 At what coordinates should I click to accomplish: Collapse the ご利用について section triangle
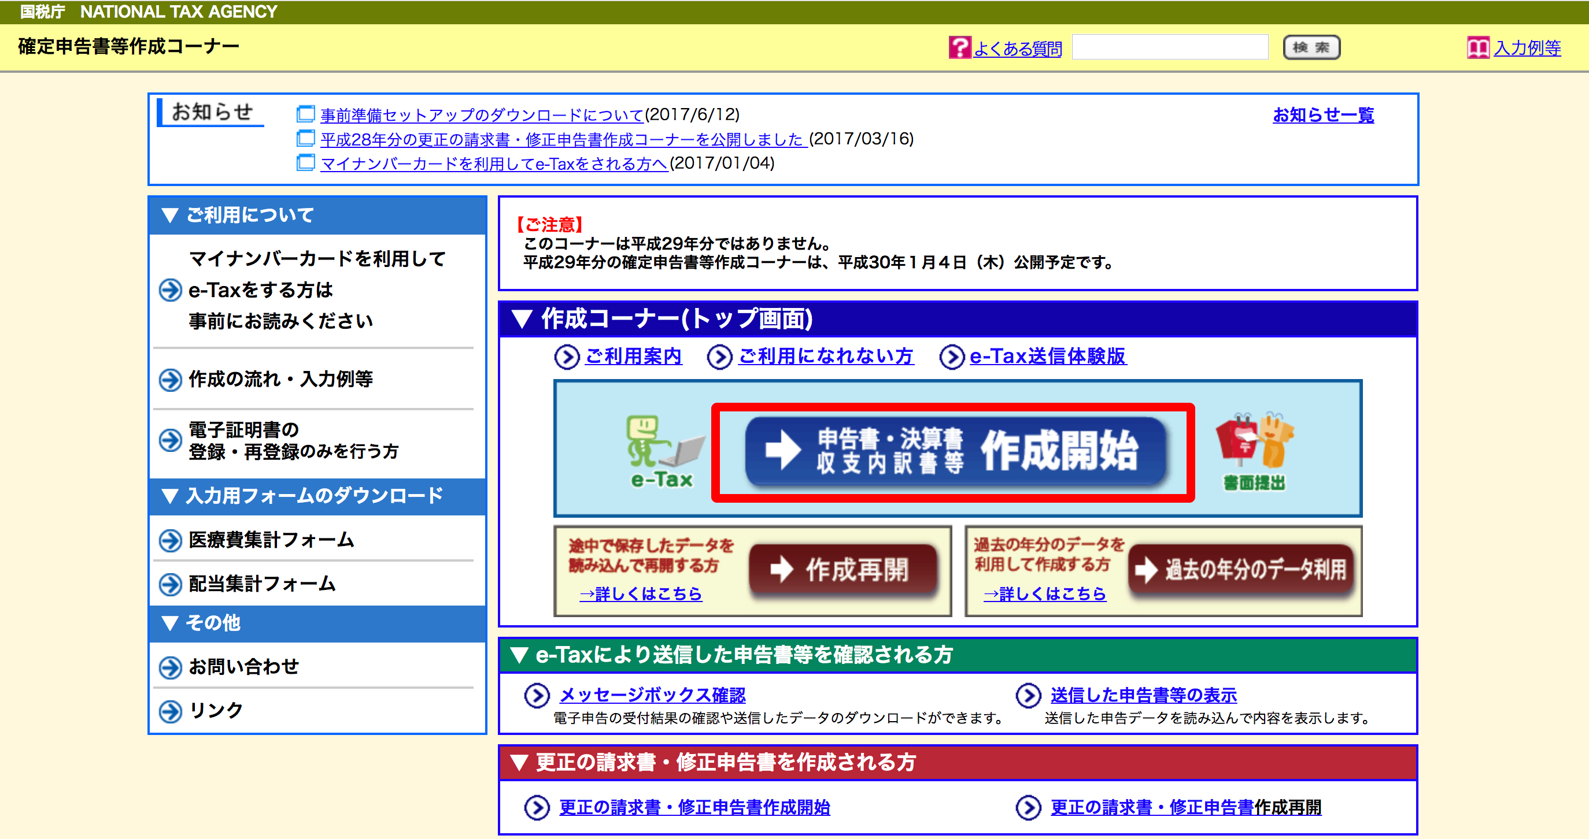coord(169,216)
